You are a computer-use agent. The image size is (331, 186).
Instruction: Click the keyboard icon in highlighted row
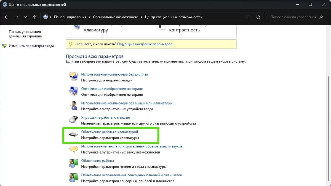point(73,134)
